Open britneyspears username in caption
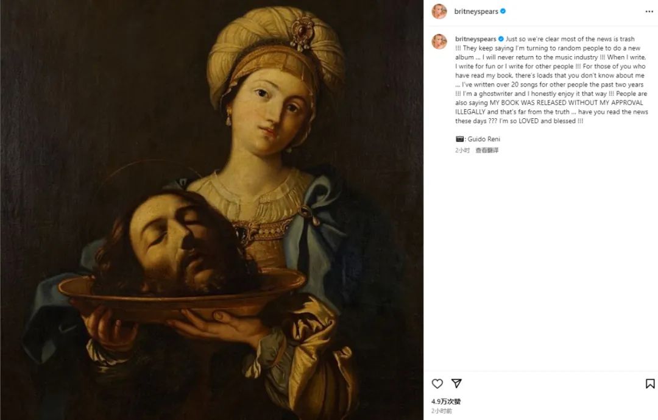The width and height of the screenshot is (658, 420). [x=475, y=39]
